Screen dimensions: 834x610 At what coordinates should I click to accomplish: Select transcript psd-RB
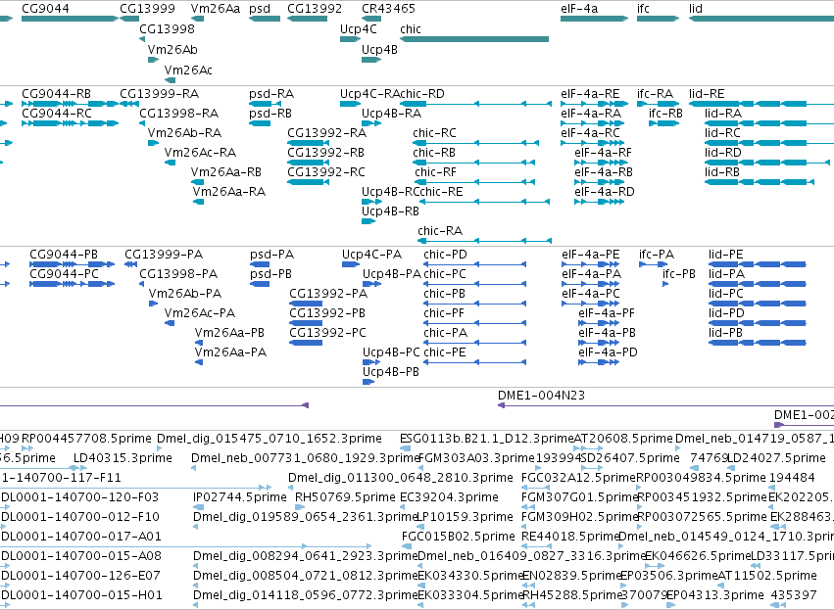[270, 114]
